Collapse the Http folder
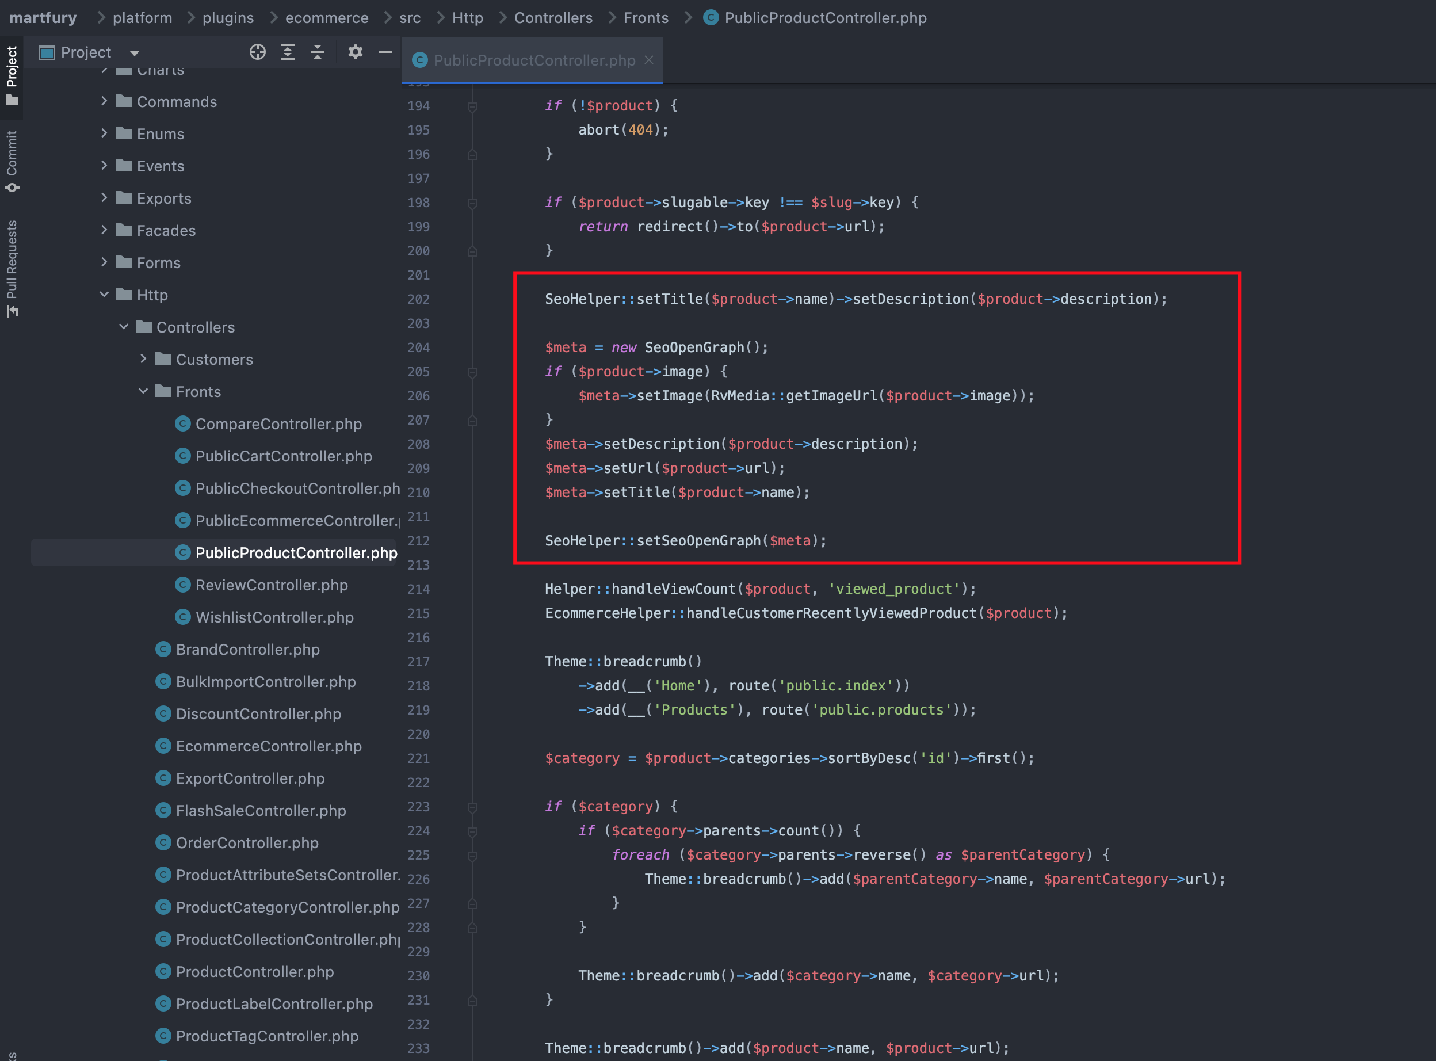Image resolution: width=1436 pixels, height=1061 pixels. [x=104, y=294]
